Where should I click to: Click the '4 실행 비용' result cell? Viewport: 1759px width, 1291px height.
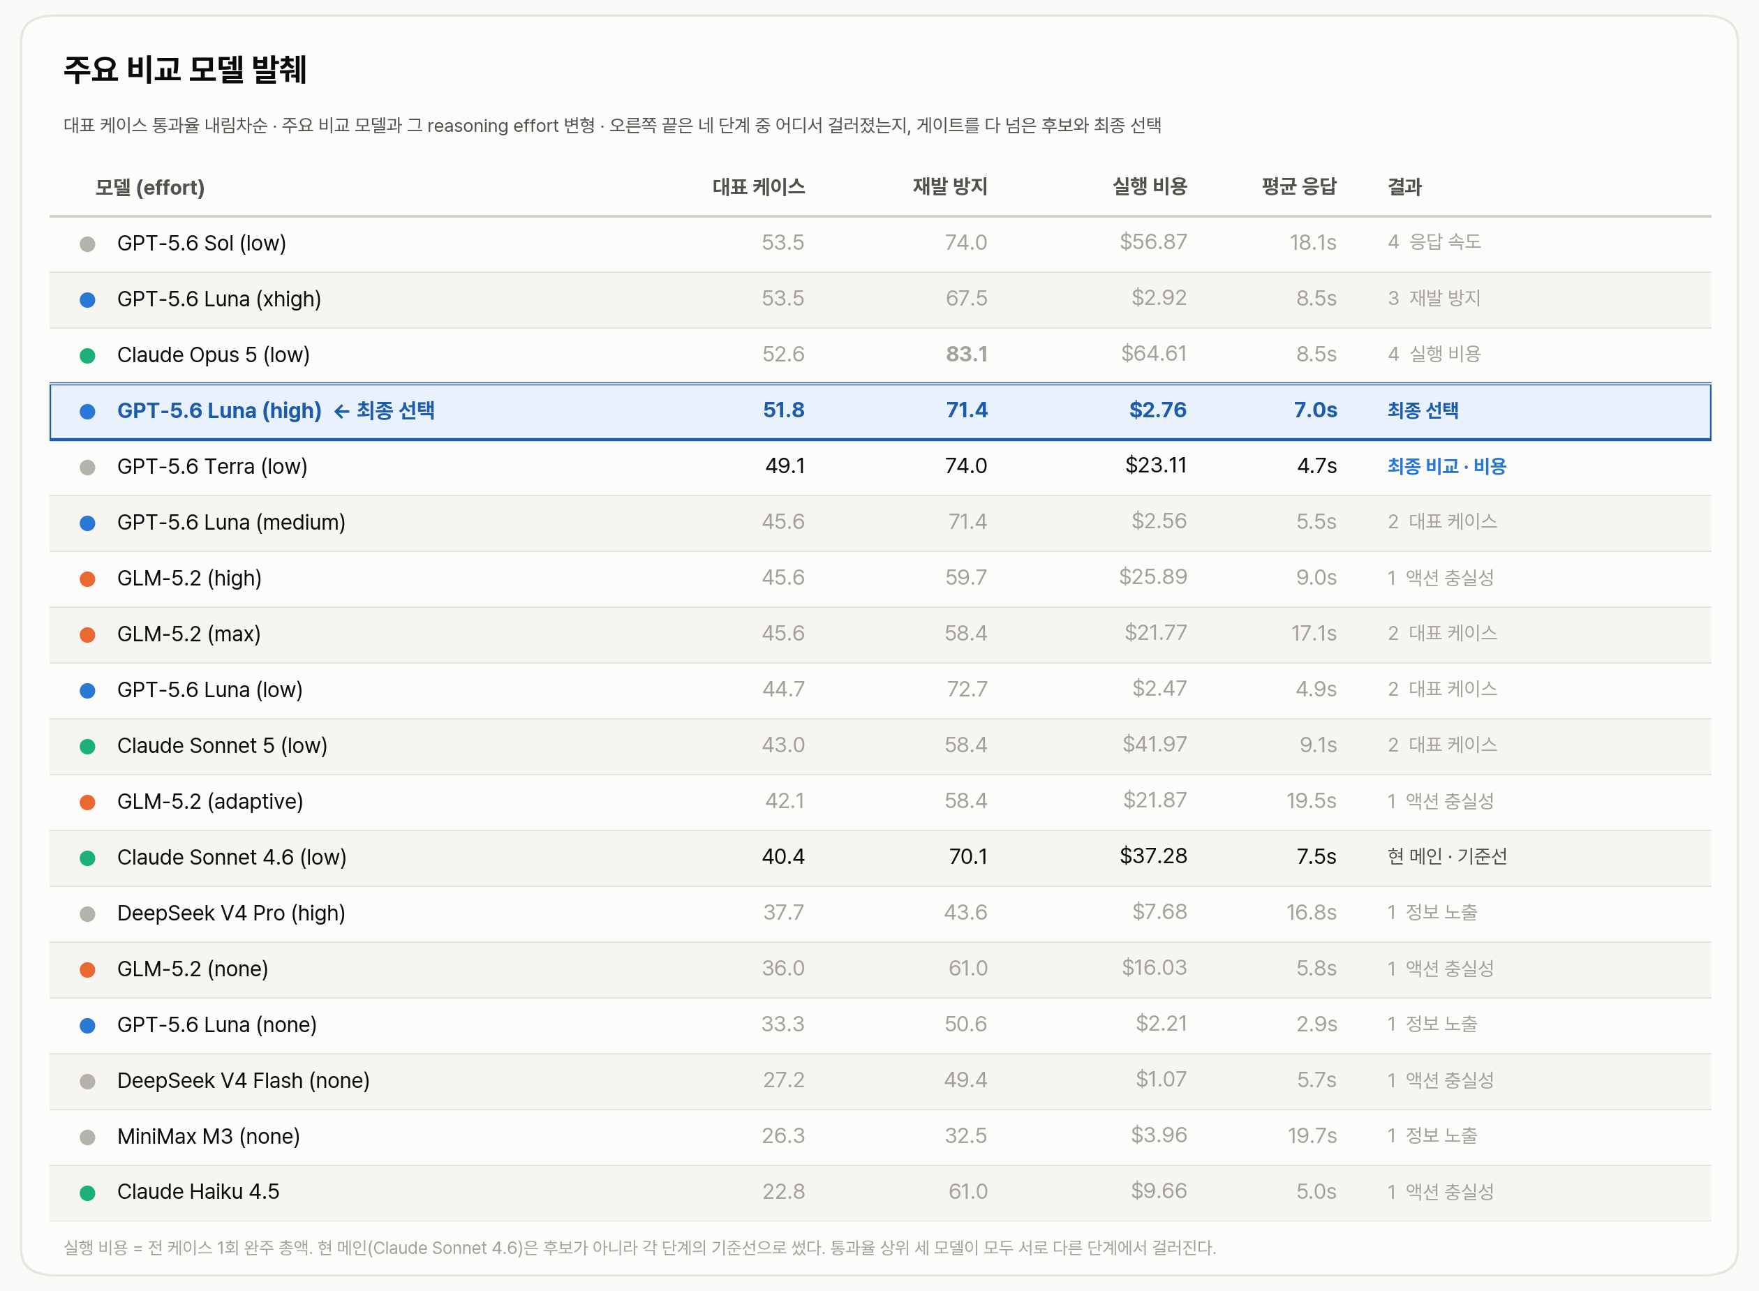click(1434, 354)
